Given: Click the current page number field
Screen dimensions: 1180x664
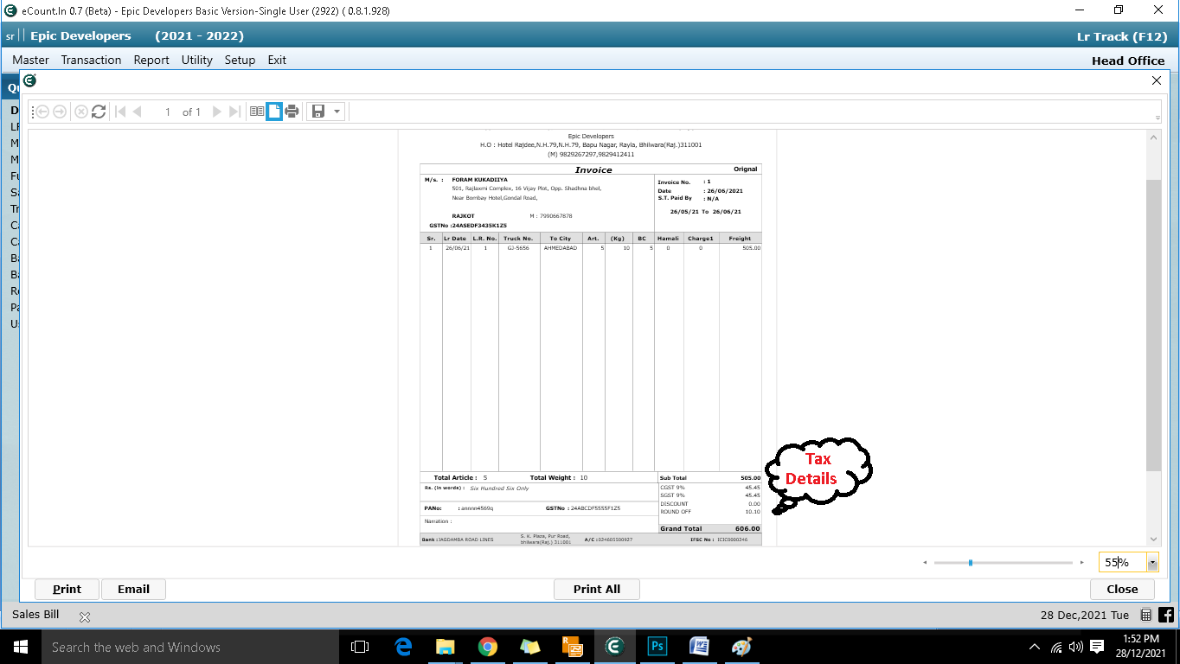Looking at the screenshot, I should [x=168, y=112].
